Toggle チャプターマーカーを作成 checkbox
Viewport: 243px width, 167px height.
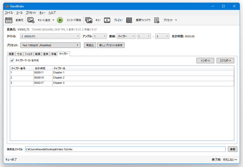[12, 61]
